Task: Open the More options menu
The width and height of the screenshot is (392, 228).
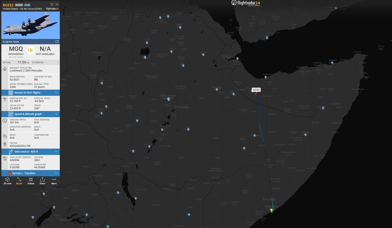Action: 54,181
